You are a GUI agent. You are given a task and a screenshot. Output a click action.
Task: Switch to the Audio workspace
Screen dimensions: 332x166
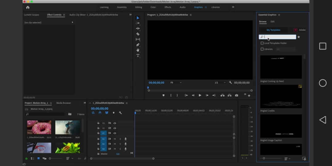(183, 7)
